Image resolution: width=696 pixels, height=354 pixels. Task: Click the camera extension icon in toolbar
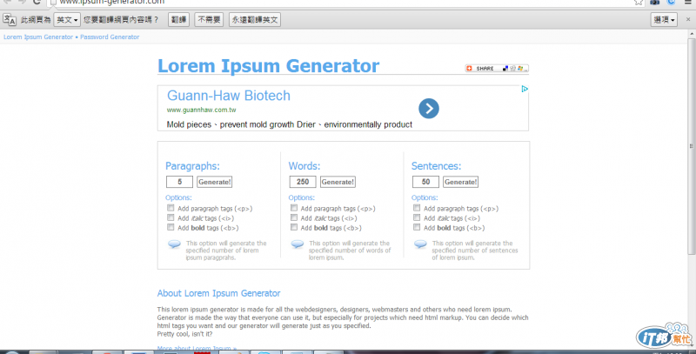[x=655, y=3]
